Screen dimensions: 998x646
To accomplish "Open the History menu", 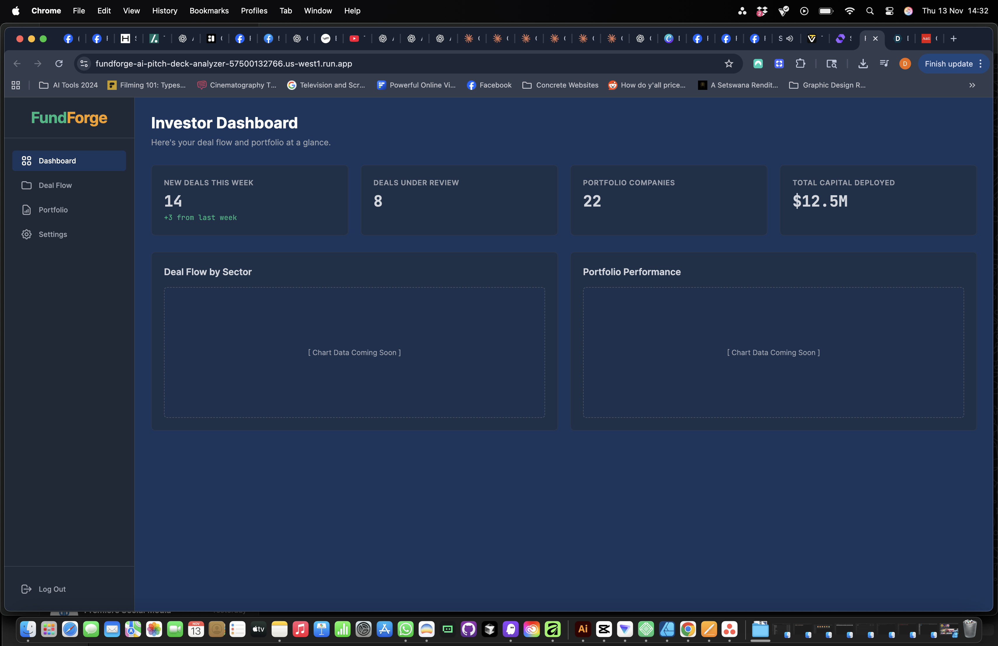I will pyautogui.click(x=164, y=11).
